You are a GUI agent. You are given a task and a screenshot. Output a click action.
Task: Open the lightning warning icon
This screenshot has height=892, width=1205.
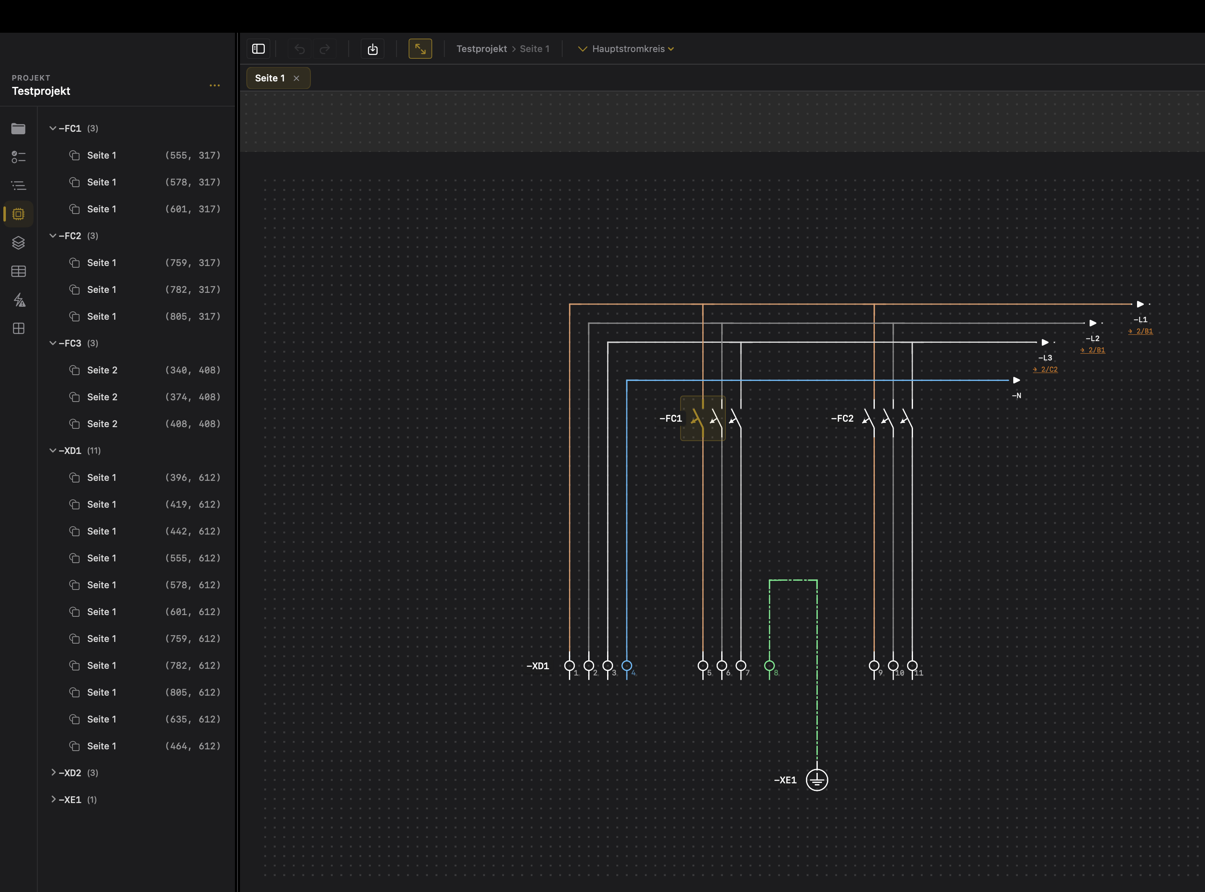[x=18, y=300]
